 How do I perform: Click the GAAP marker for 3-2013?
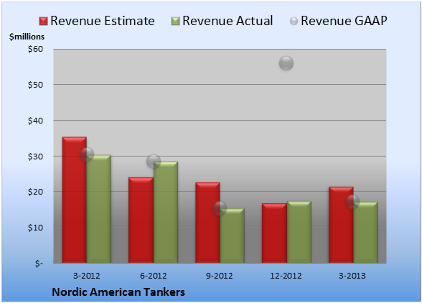352,202
